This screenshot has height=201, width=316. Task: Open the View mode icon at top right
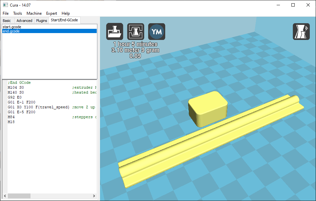point(301,31)
